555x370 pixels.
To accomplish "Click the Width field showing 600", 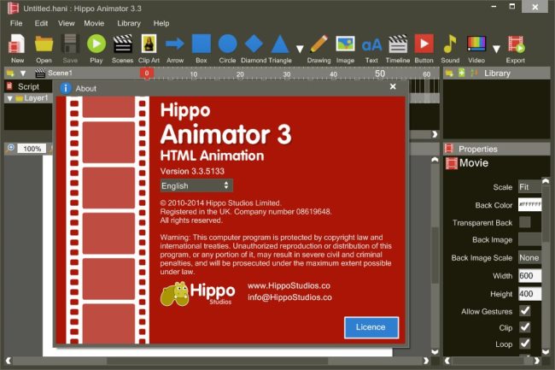I will pyautogui.click(x=529, y=276).
